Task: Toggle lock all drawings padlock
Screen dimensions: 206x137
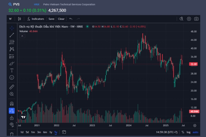Action: point(12,118)
